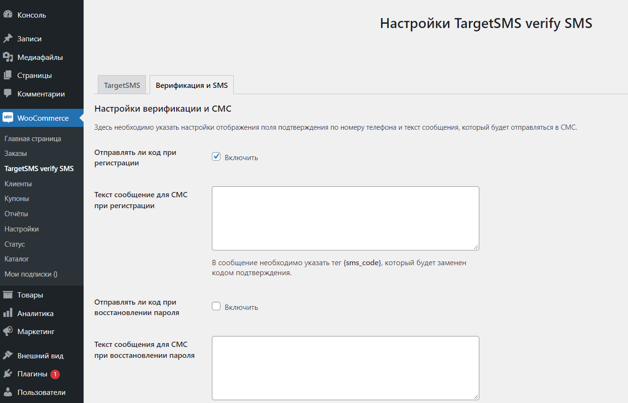Open Клиенты submenu link
Viewport: 628px width, 403px height.
coord(18,183)
